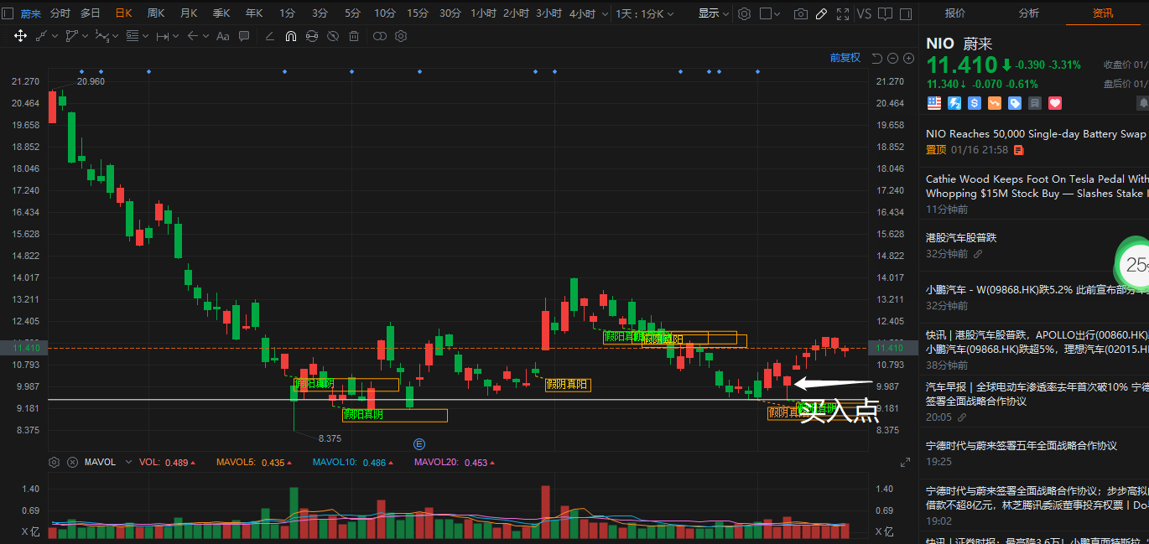This screenshot has height=544, width=1149.
Task: Take a chart screenshot with camera icon
Action: pyautogui.click(x=801, y=13)
